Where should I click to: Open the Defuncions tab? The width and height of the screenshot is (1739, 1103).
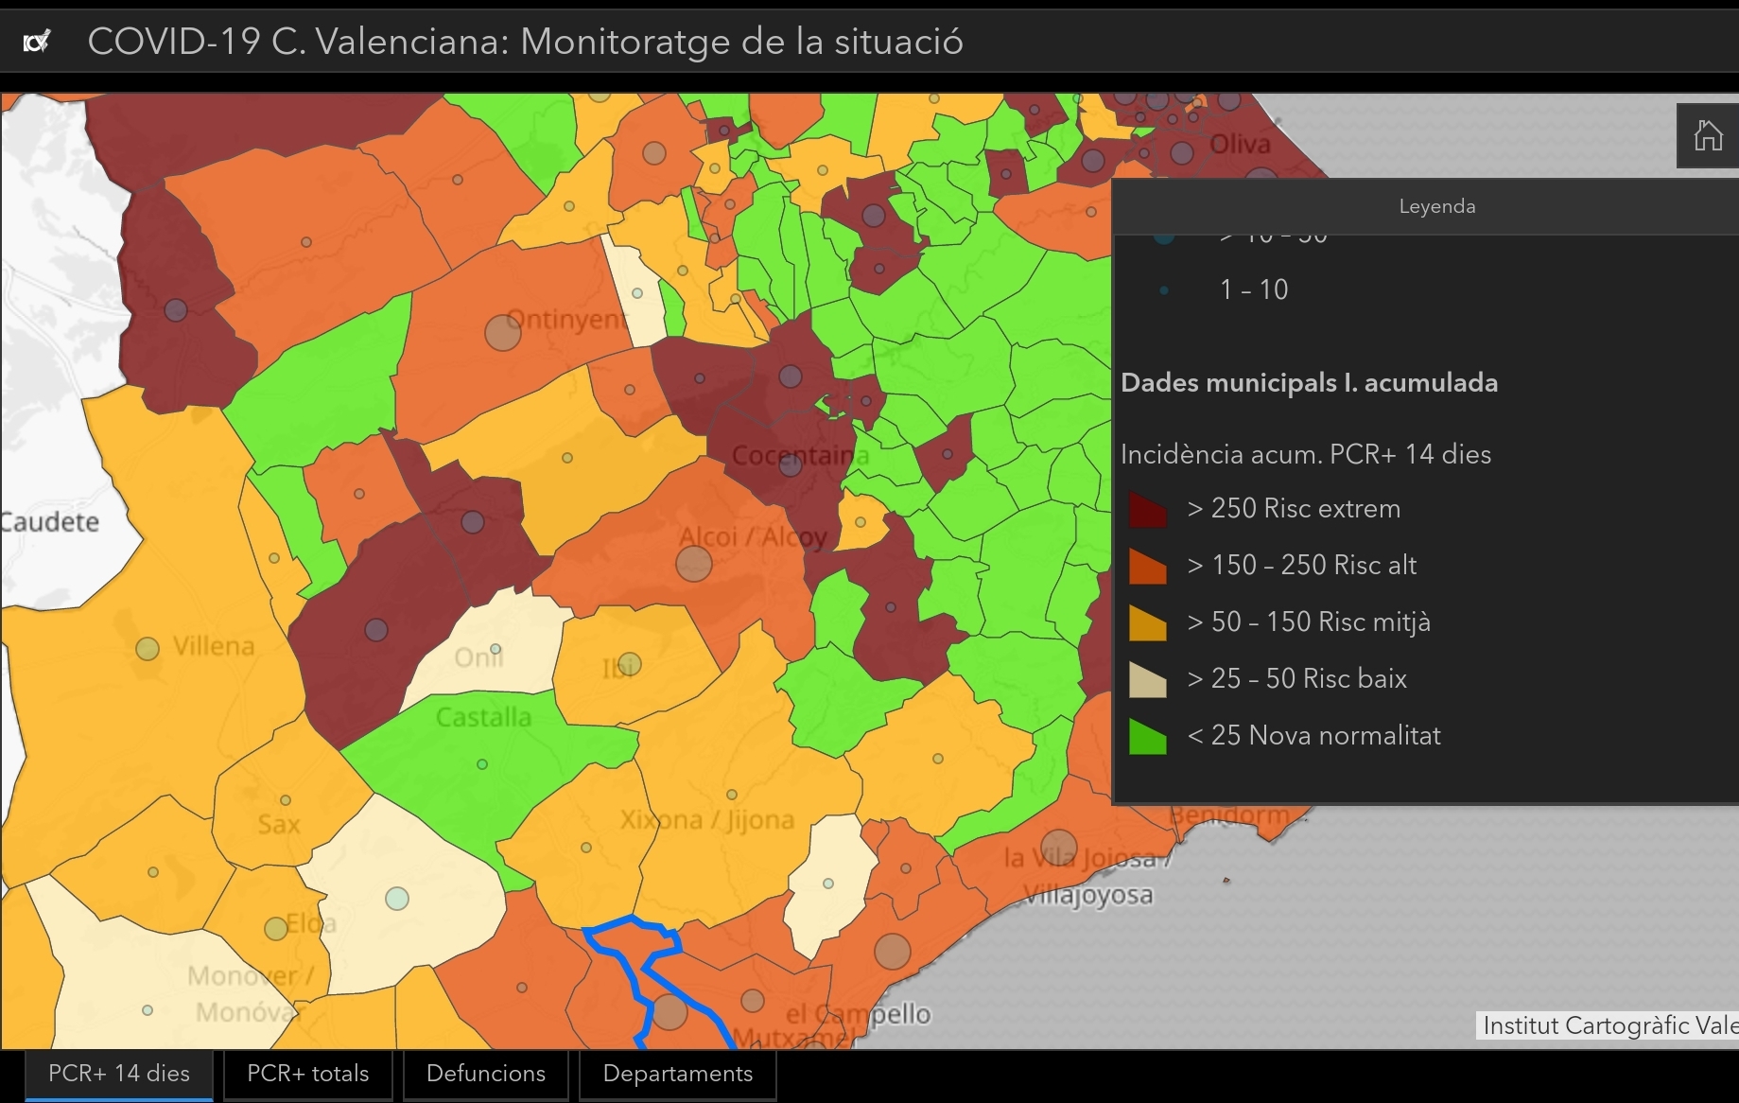coord(486,1074)
